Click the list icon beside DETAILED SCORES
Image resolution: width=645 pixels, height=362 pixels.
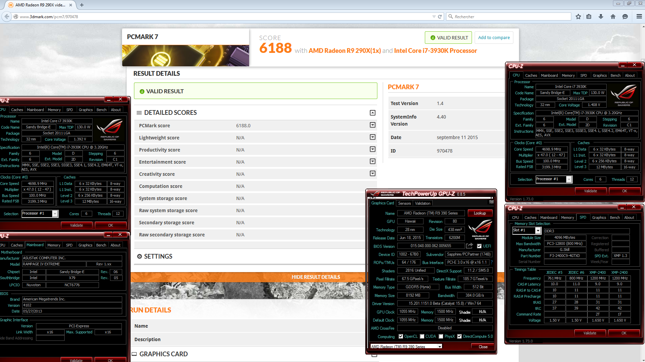139,113
